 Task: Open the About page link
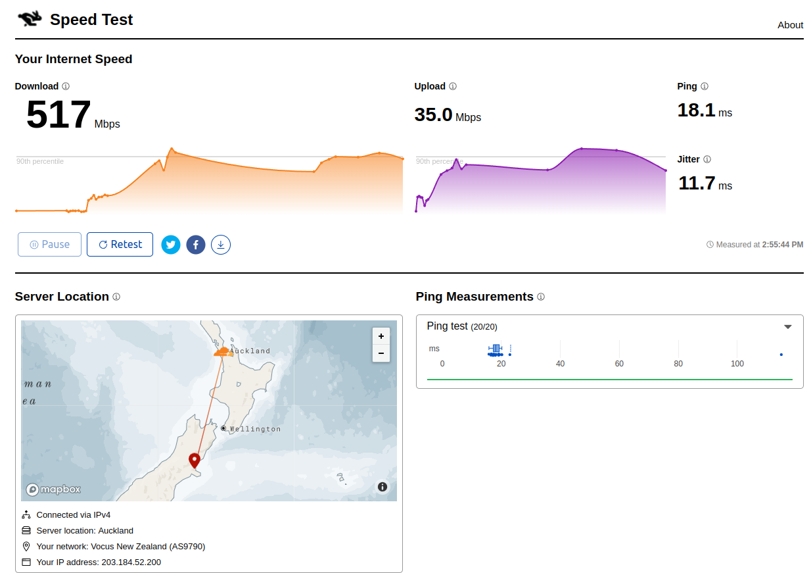coord(790,25)
